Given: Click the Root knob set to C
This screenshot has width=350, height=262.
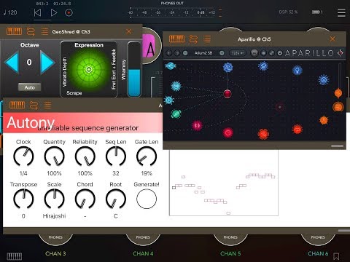Looking at the screenshot, I should pos(116,199).
